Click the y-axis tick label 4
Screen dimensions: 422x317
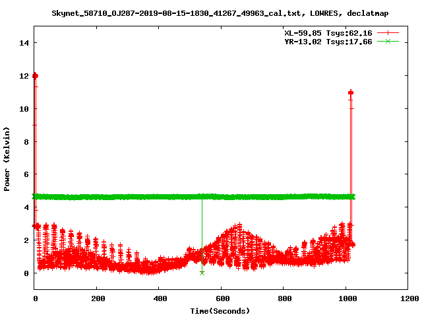26,207
